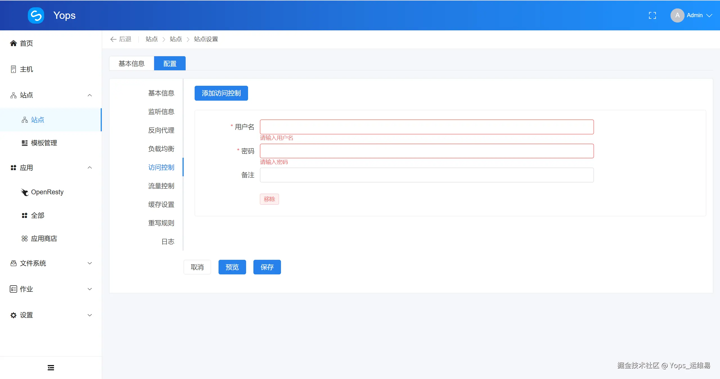
Task: Select the 配置 tab
Action: [x=170, y=64]
